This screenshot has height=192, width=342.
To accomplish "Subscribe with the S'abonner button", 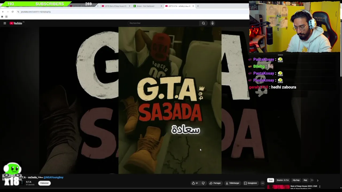I will point(44,183).
